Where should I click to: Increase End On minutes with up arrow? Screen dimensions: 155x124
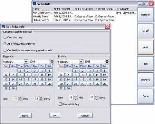pos(97,96)
